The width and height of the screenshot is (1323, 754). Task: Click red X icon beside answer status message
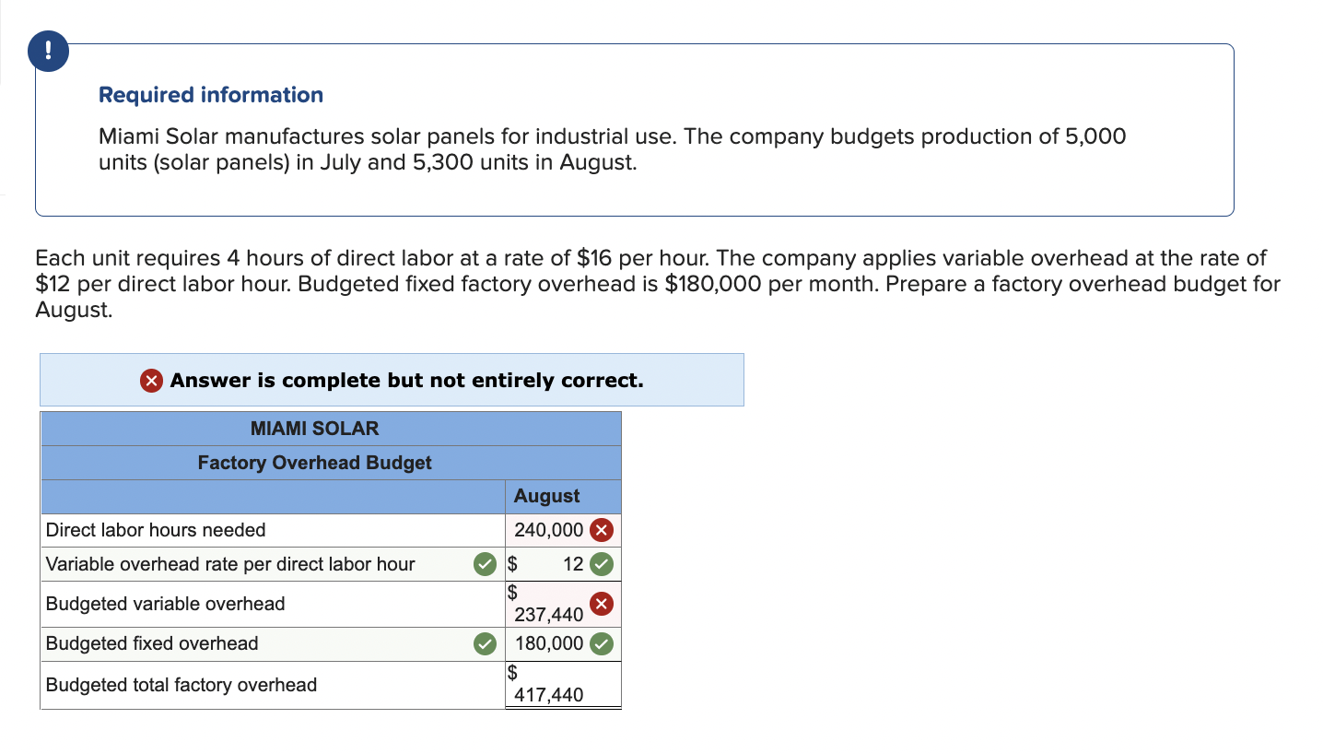tap(153, 381)
